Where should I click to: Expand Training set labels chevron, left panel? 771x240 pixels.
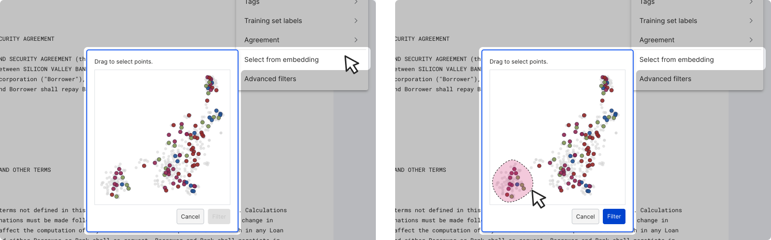(x=356, y=21)
